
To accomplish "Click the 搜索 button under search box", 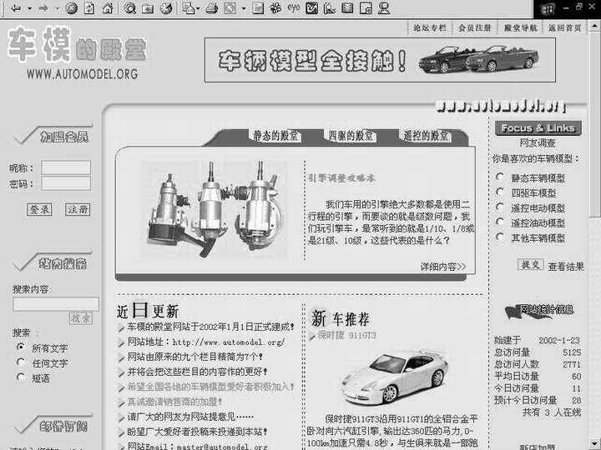I will pyautogui.click(x=81, y=318).
